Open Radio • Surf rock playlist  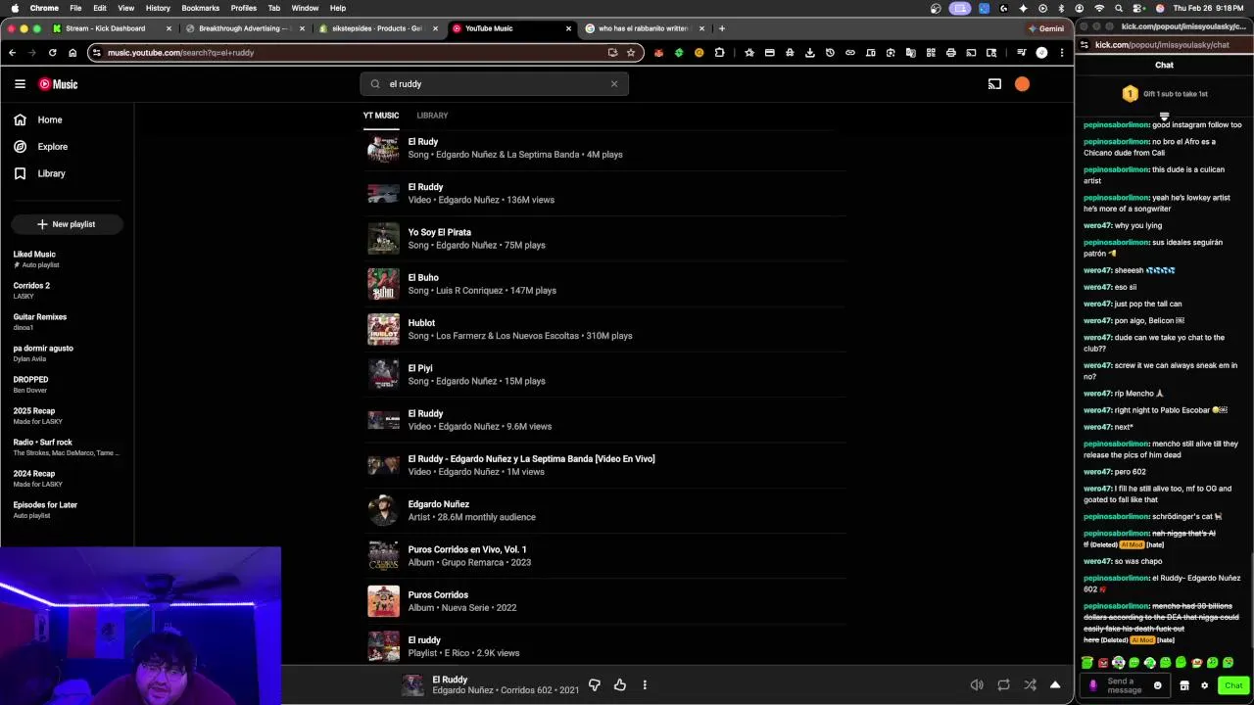[x=67, y=446]
